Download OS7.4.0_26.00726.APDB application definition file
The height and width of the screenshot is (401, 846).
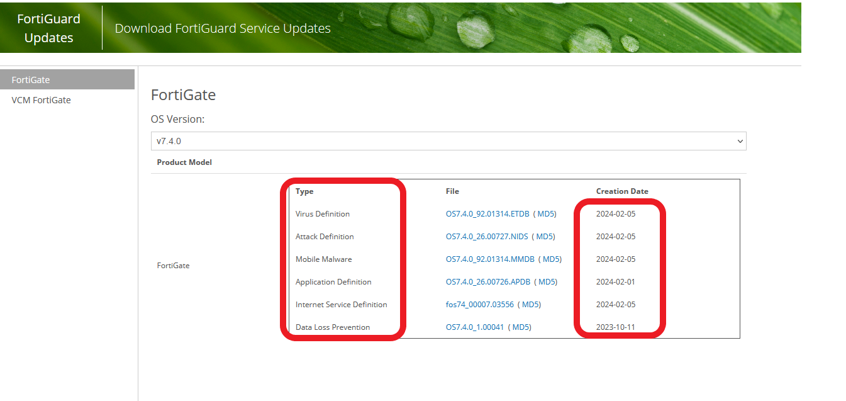point(487,282)
